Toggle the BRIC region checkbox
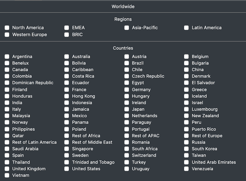 (x=67, y=35)
